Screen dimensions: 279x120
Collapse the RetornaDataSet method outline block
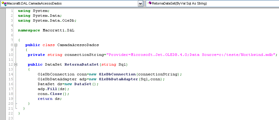pos(16,65)
